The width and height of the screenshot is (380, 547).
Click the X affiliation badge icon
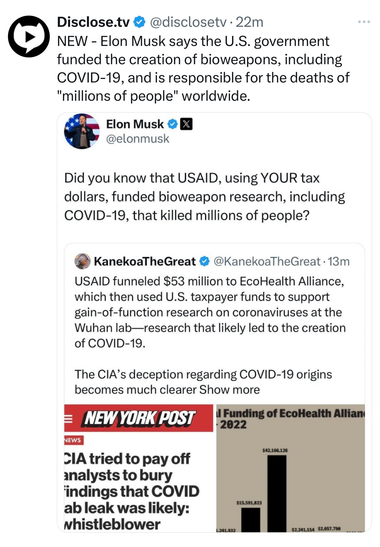[186, 124]
